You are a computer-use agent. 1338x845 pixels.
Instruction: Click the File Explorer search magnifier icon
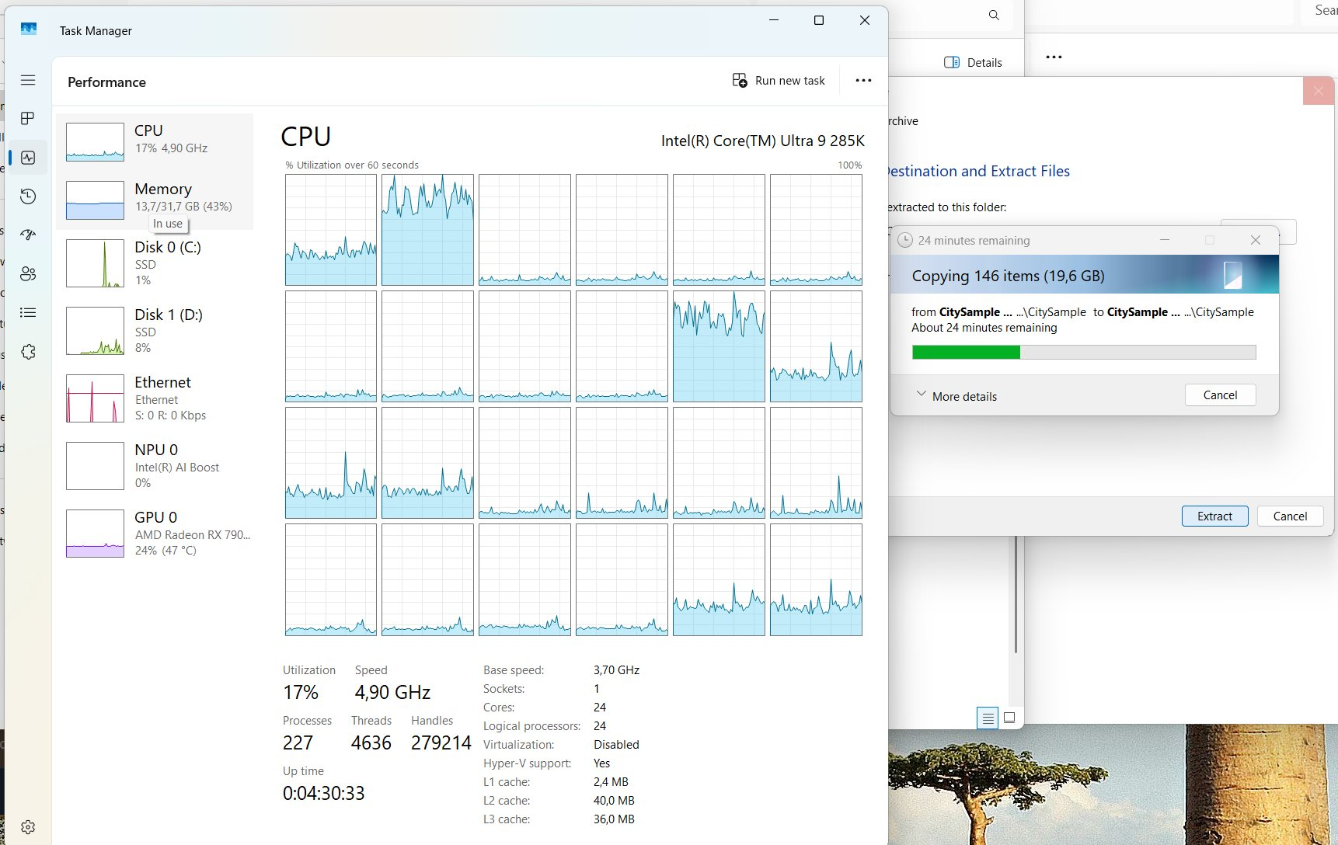(994, 16)
